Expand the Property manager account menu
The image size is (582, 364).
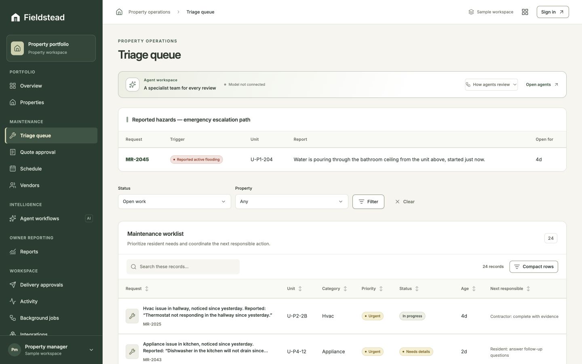51,350
